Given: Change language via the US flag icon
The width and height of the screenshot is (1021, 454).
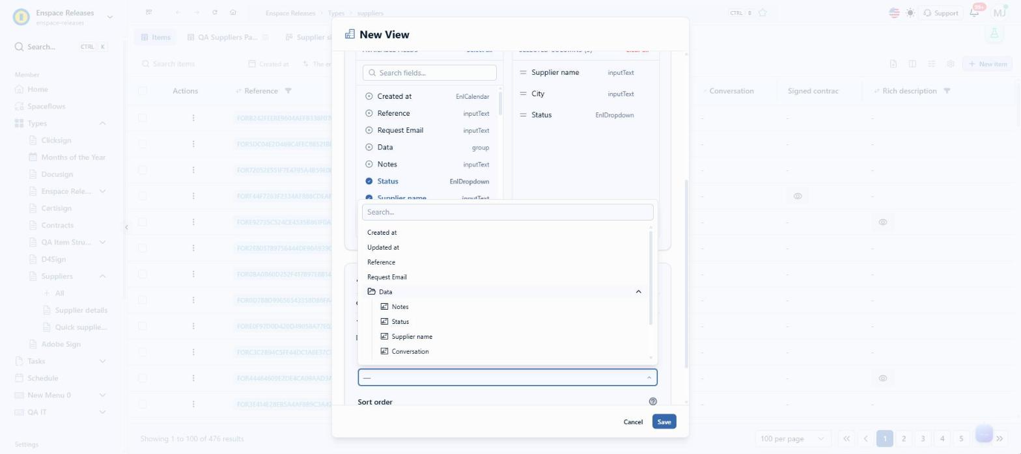Looking at the screenshot, I should (x=894, y=13).
